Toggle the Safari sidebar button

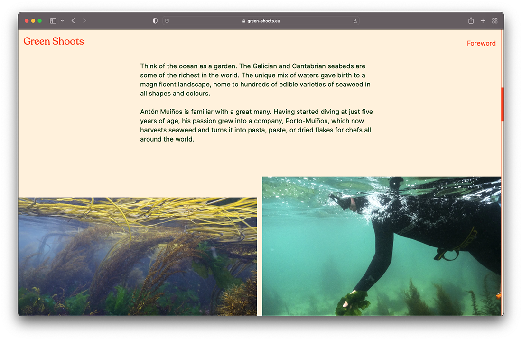(53, 20)
